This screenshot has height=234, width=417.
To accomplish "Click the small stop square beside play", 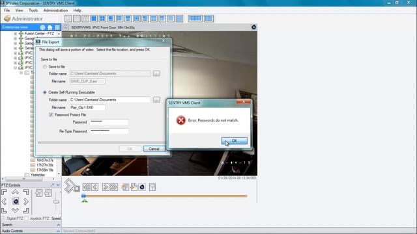I will [77, 188].
